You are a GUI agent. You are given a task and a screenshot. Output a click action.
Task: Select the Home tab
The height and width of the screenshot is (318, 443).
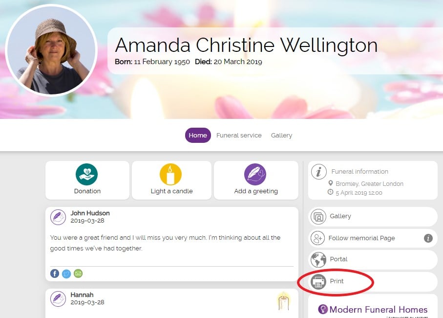point(198,136)
